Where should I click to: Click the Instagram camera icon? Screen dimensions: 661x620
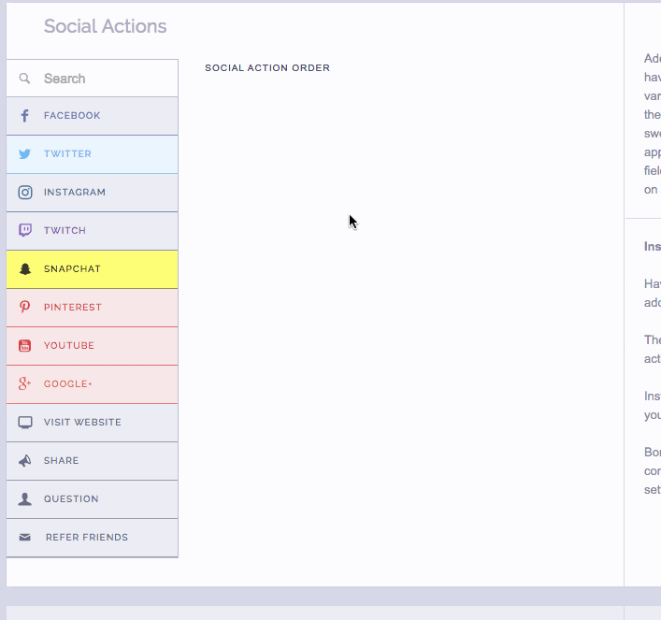click(x=25, y=193)
